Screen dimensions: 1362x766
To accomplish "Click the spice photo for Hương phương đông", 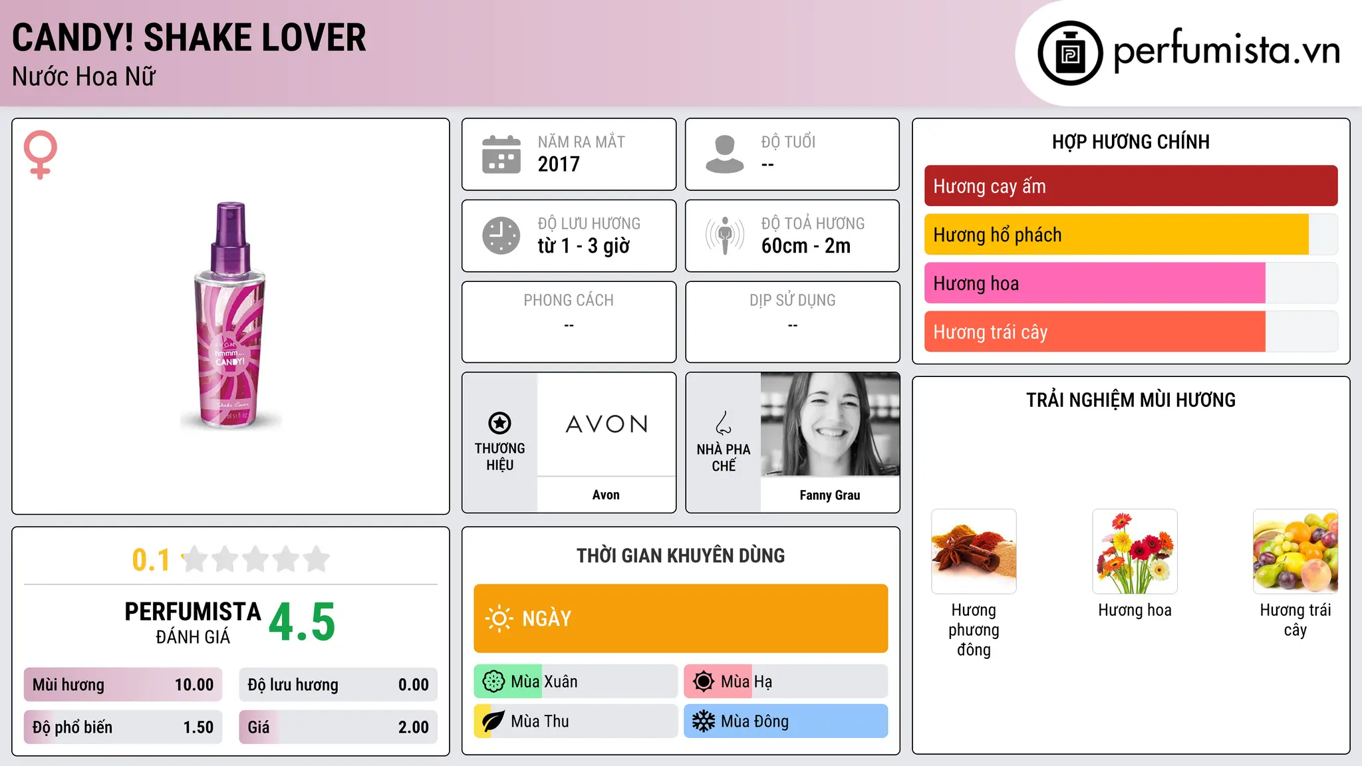I will point(974,551).
